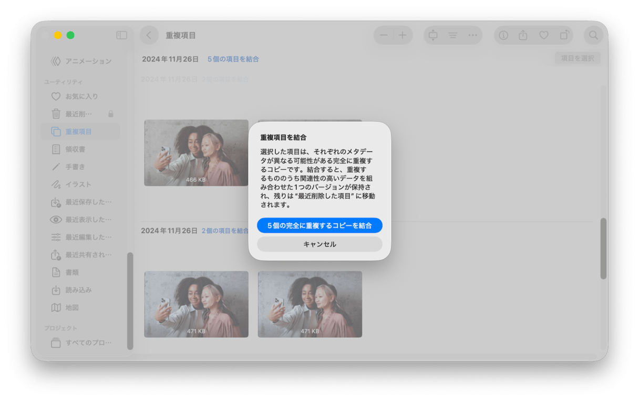Image resolution: width=639 pixels, height=402 pixels.
Task: Toggle favorite using the toolbar heart
Action: [x=544, y=35]
